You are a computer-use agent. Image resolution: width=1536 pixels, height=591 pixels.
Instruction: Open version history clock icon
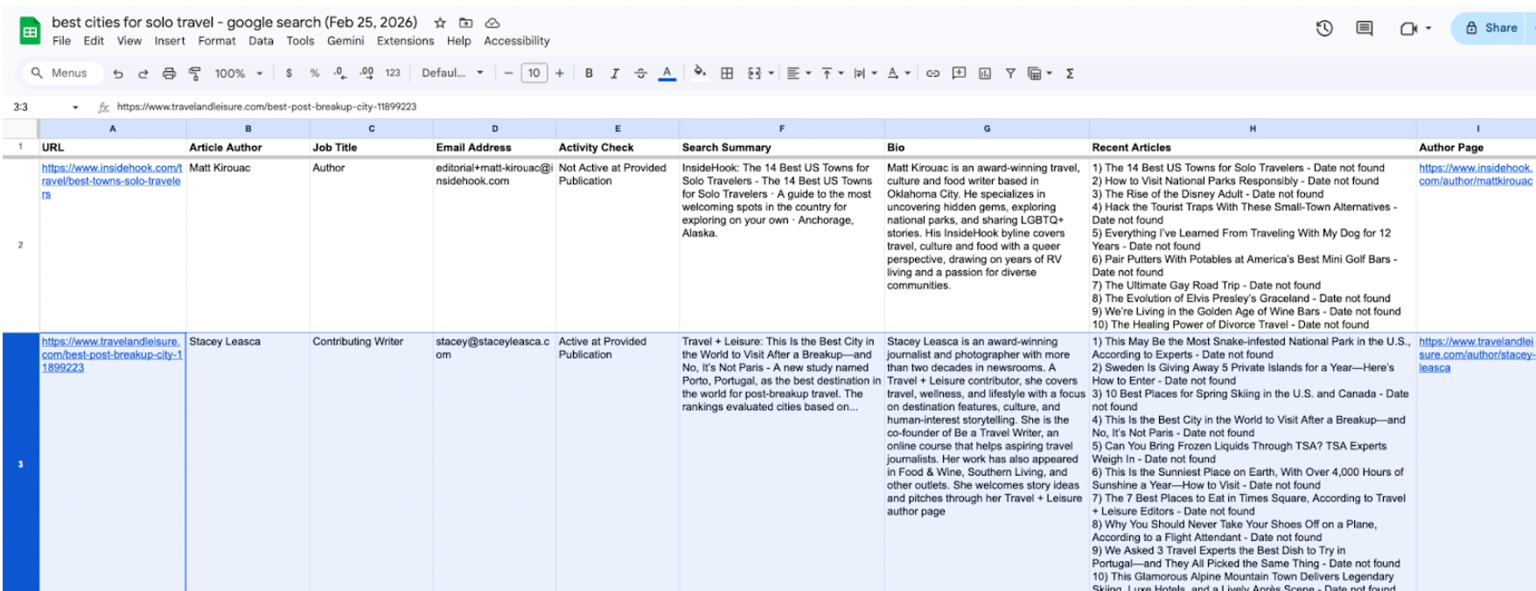tap(1324, 28)
